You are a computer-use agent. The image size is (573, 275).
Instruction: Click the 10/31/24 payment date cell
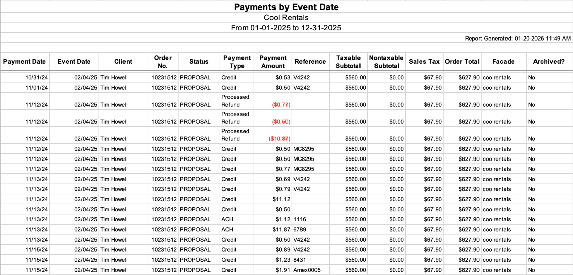click(36, 78)
